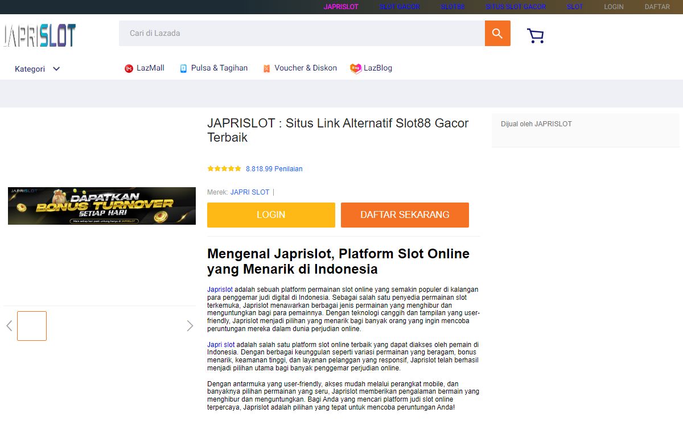
Task: Click the Mengenal Japrislot heading
Action: (x=338, y=261)
